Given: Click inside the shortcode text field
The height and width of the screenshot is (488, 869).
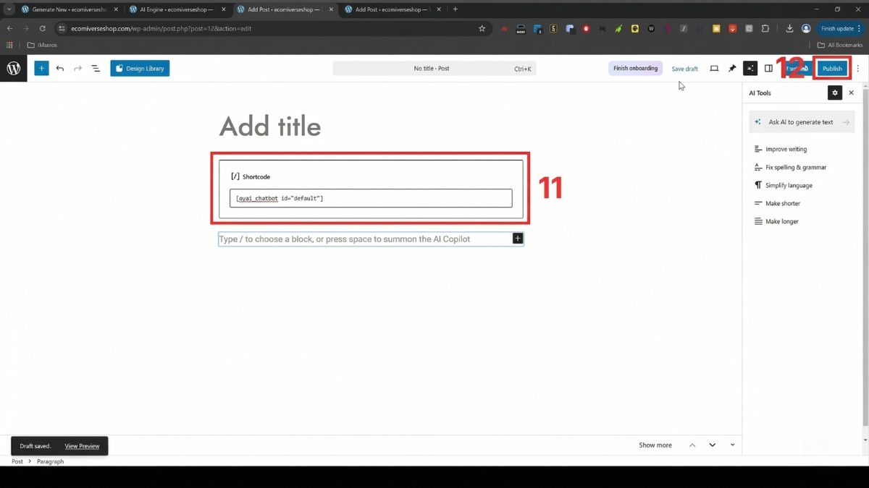Looking at the screenshot, I should pyautogui.click(x=371, y=198).
